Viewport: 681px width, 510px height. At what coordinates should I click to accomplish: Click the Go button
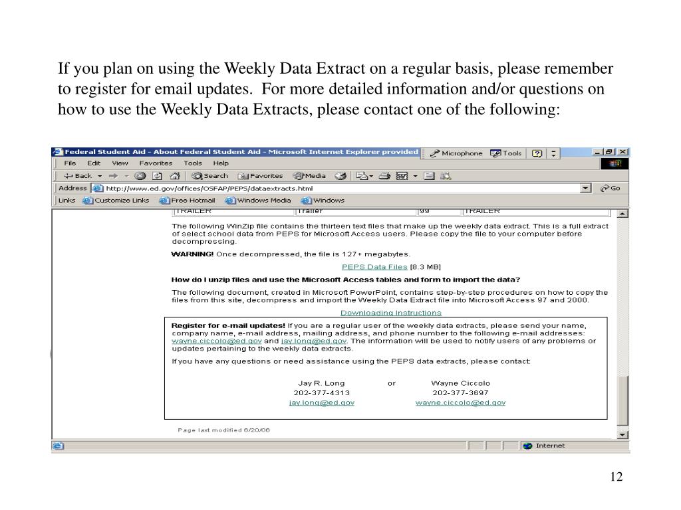point(611,189)
